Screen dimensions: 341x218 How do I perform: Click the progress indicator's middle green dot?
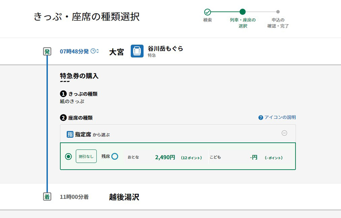[242, 12]
